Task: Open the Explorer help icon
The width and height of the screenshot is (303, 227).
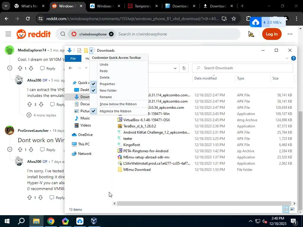Action: pyautogui.click(x=293, y=58)
